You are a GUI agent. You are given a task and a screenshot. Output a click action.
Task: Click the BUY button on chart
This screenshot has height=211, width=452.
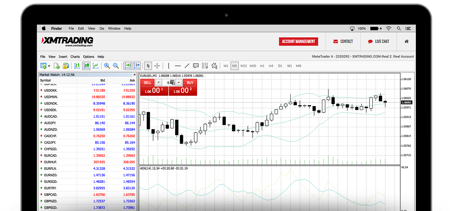click(190, 83)
